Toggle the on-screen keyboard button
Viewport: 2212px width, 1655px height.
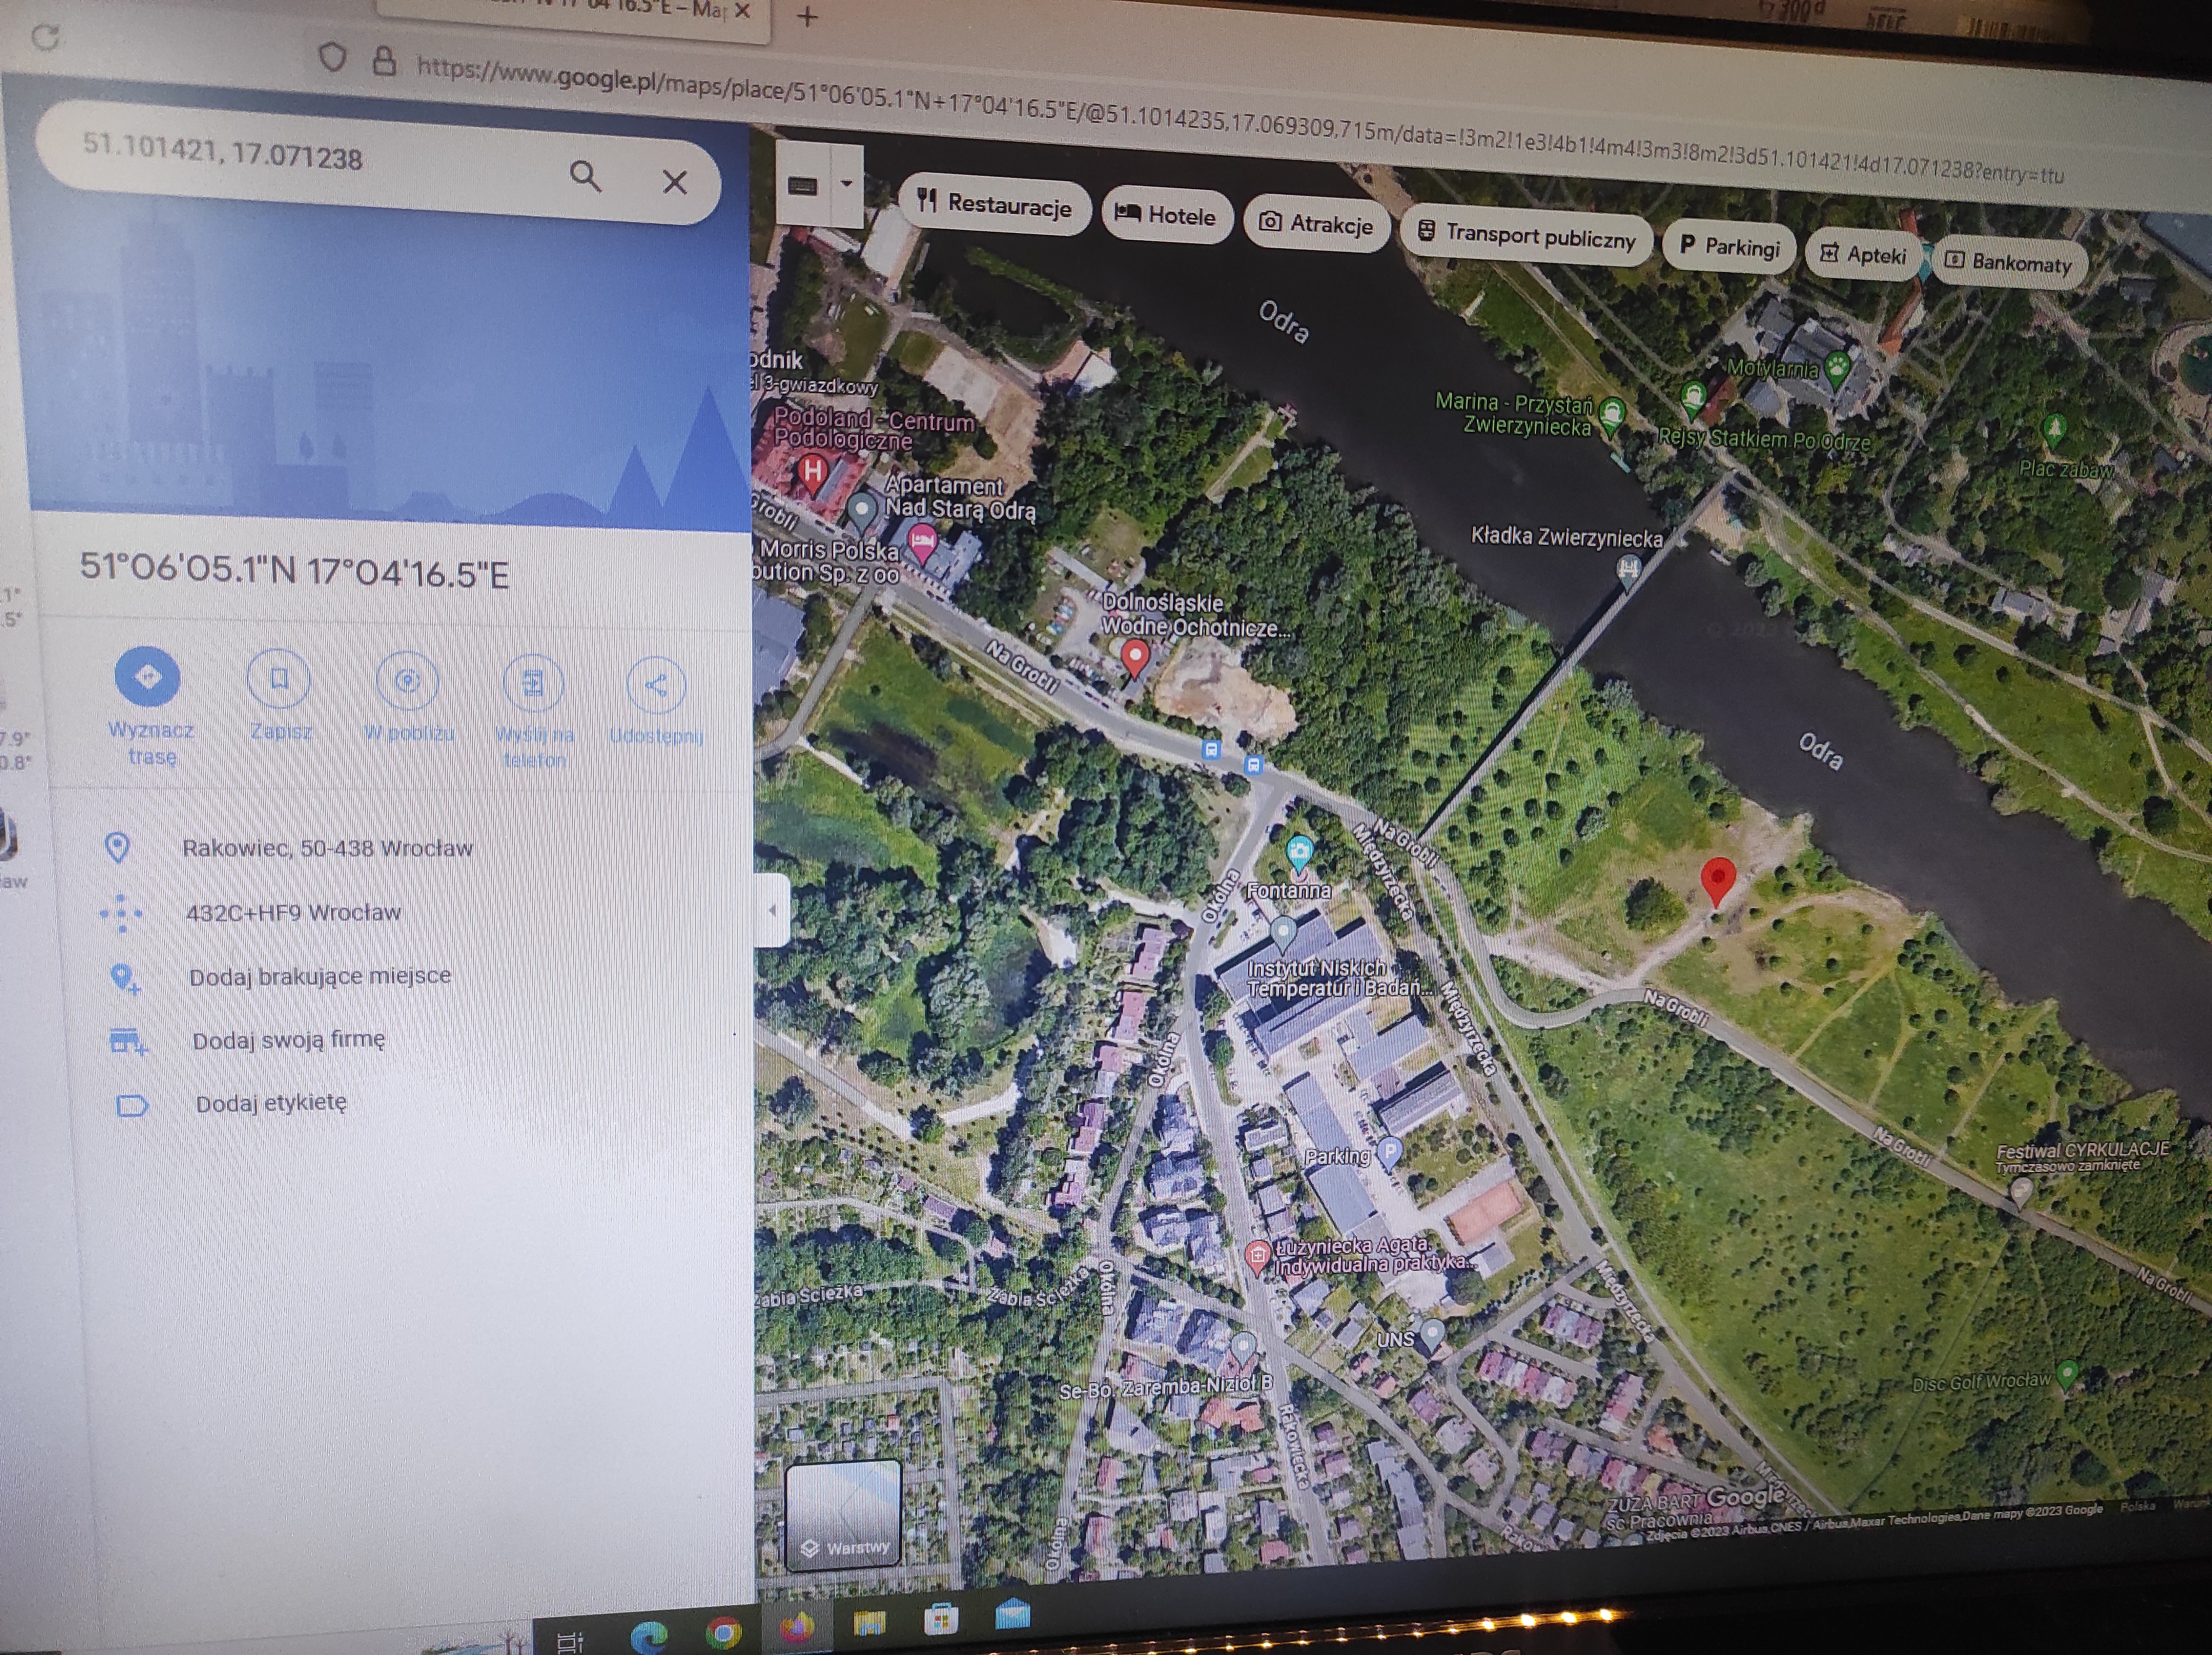tap(803, 186)
